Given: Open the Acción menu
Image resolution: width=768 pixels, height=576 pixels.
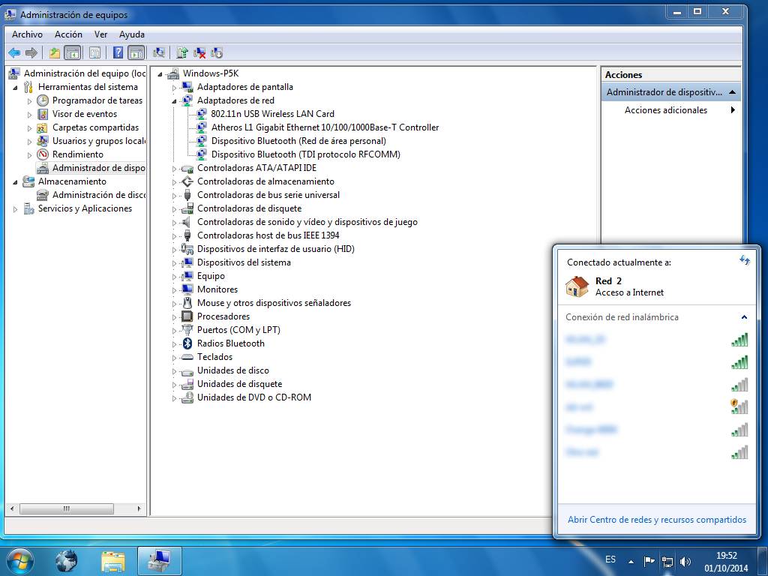Looking at the screenshot, I should 68,34.
